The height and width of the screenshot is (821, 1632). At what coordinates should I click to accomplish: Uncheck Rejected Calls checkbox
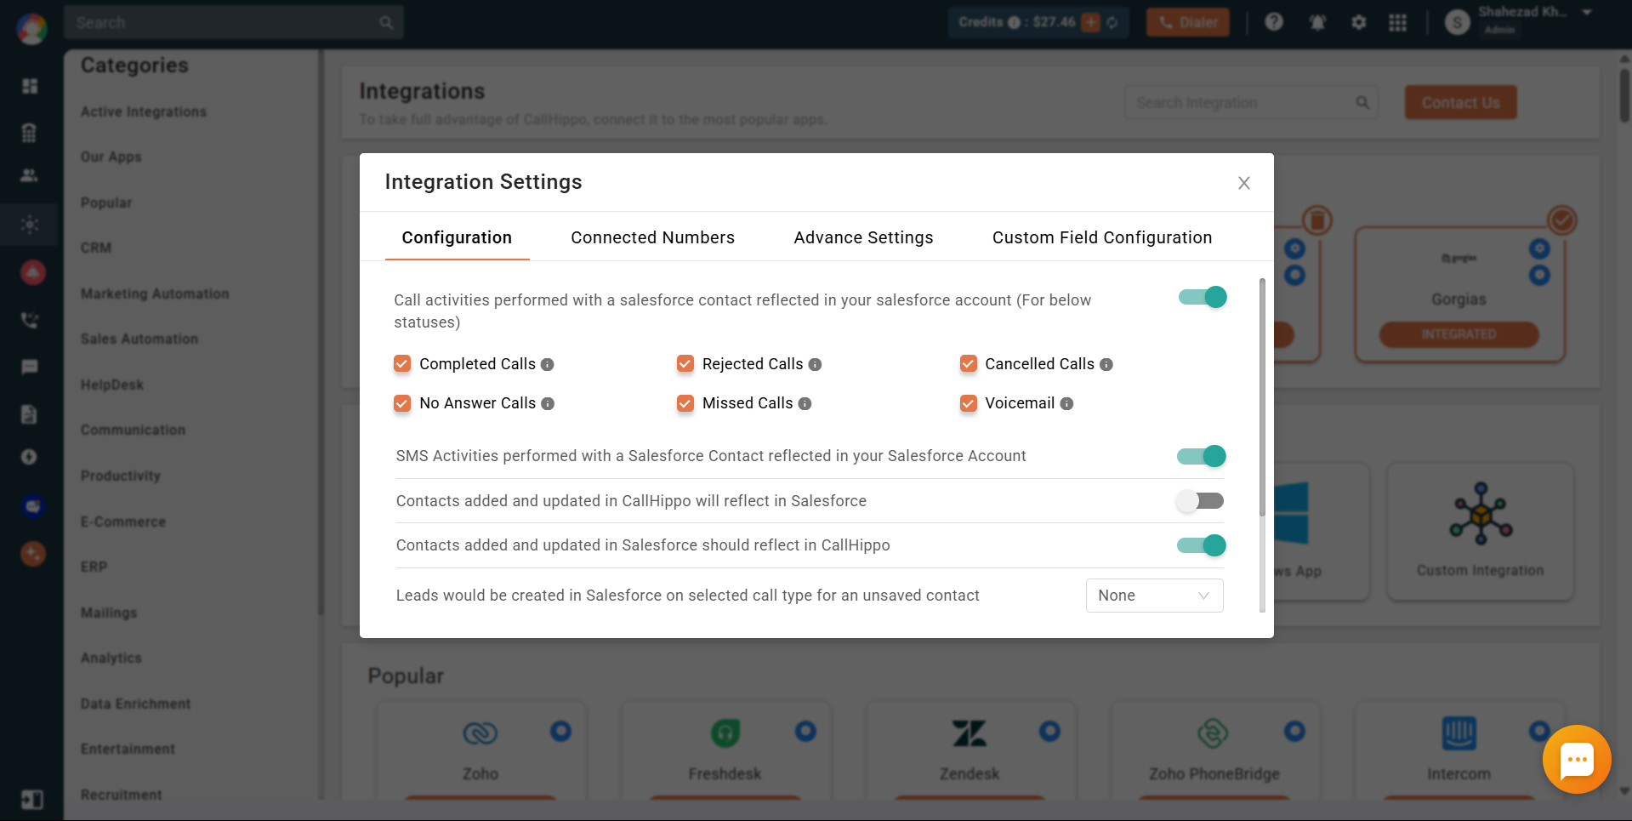pyautogui.click(x=685, y=364)
